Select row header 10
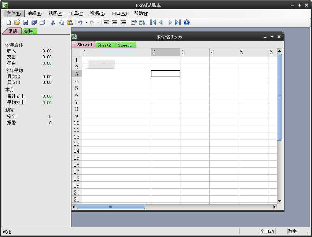 click(77, 123)
